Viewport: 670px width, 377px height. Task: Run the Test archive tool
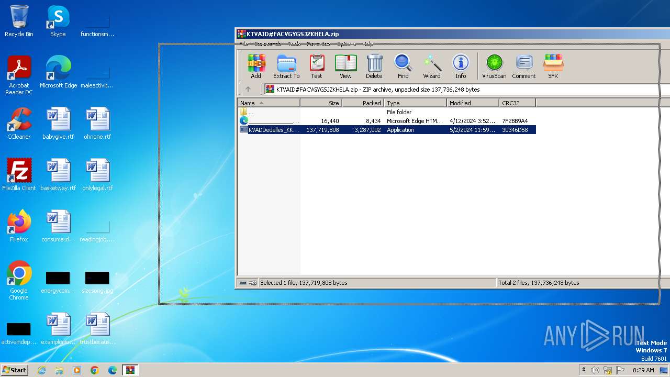click(x=317, y=66)
